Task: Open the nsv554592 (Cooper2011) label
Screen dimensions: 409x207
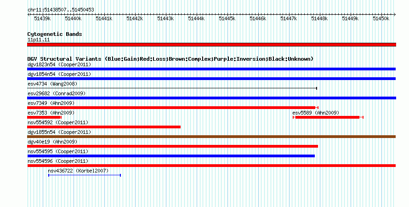Action: (x=58, y=122)
